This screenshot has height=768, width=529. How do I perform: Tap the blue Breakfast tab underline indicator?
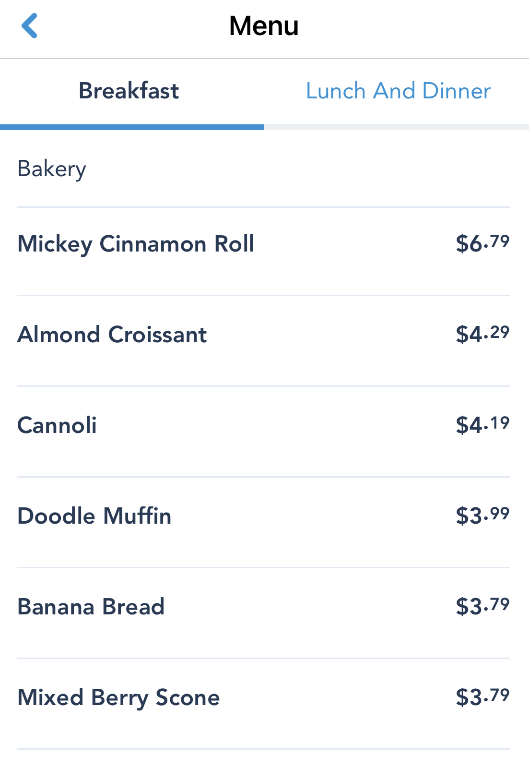click(x=132, y=127)
